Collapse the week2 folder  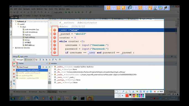[x=16, y=24]
